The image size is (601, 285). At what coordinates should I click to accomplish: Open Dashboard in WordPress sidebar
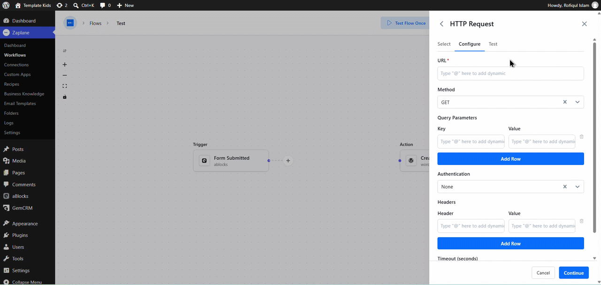(27, 21)
